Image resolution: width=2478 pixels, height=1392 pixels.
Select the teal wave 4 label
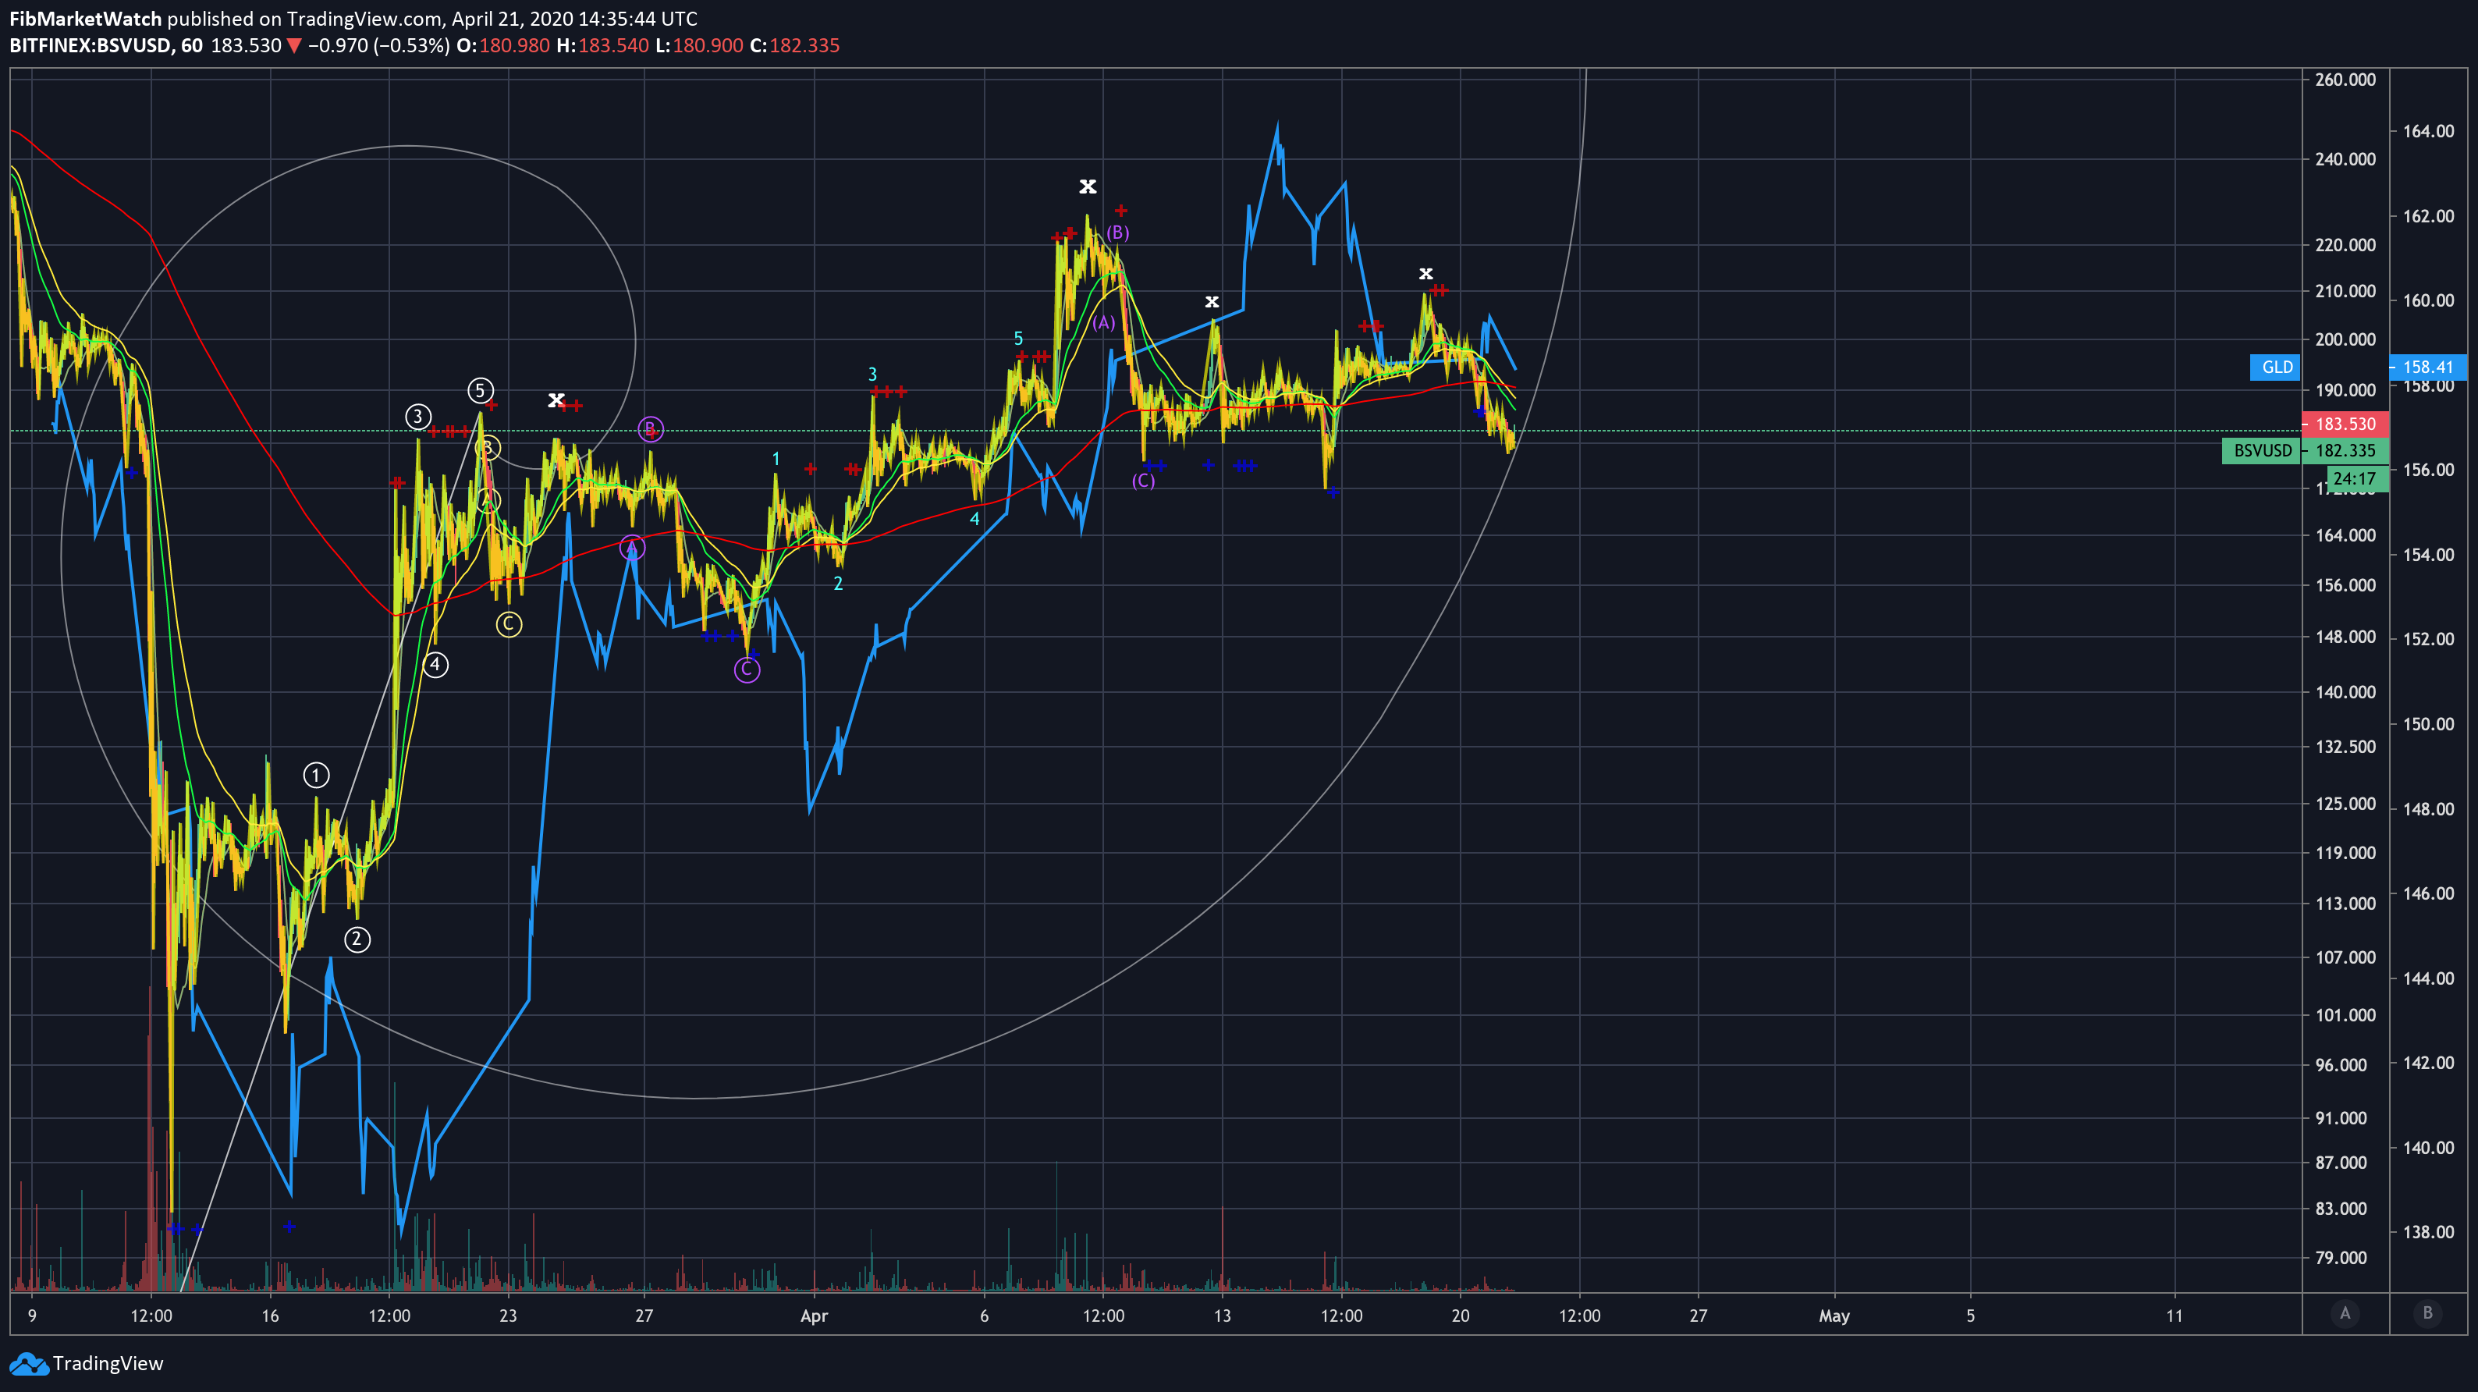975,520
